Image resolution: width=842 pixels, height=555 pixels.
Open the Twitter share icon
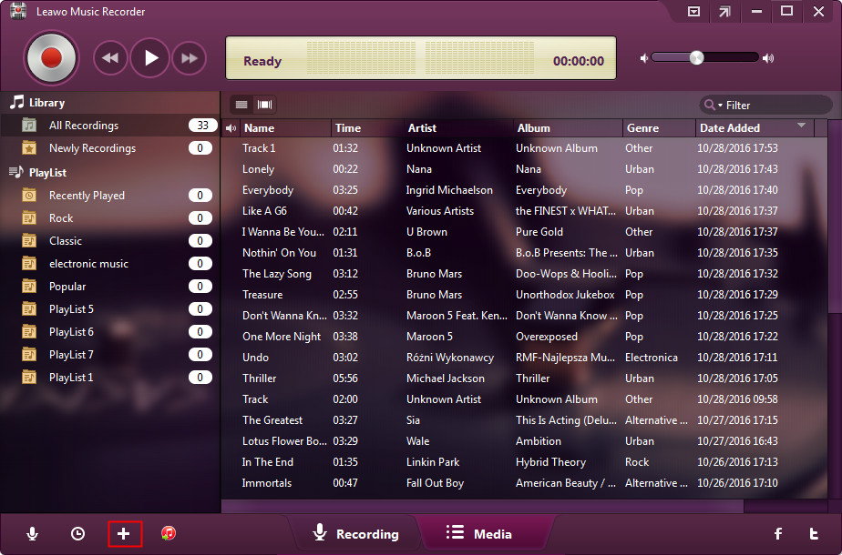click(814, 534)
